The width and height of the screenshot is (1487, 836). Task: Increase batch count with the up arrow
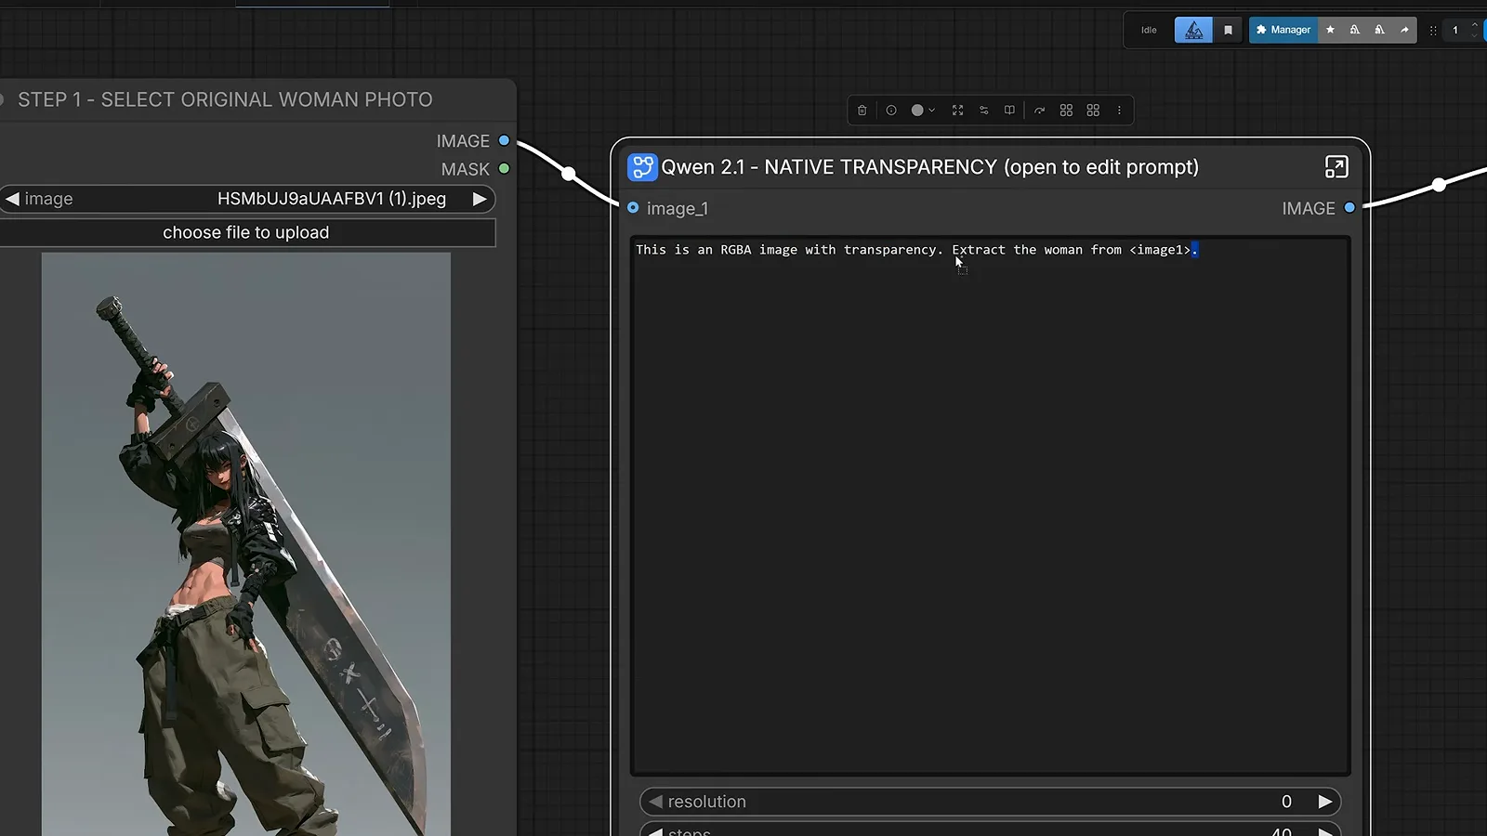tap(1474, 24)
